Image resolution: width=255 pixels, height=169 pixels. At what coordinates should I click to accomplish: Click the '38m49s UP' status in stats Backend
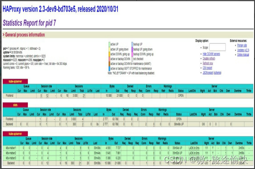[179, 124]
